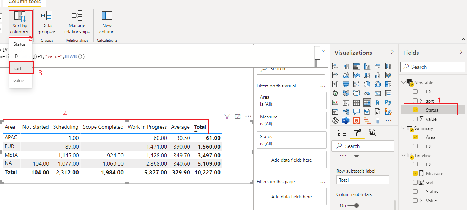Open the Measure filter card
Viewport: 467px width, 210px height.
tap(292, 120)
